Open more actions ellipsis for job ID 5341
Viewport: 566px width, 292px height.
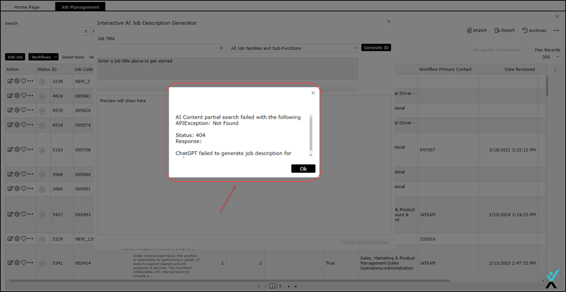30,262
